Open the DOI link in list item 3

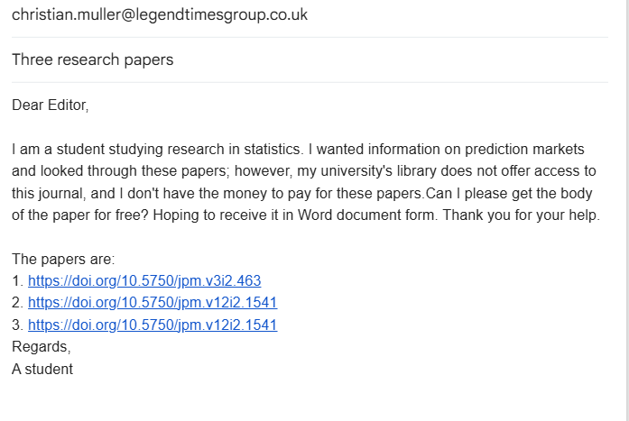coord(153,325)
